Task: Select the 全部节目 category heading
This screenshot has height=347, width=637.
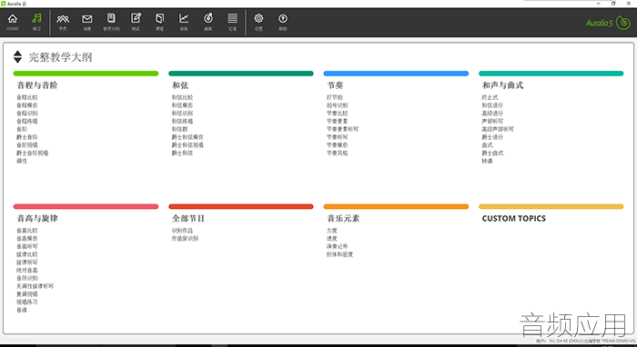Action: (188, 218)
